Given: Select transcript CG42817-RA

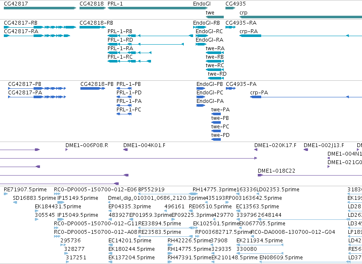Looking at the screenshot, I should click(37, 36).
